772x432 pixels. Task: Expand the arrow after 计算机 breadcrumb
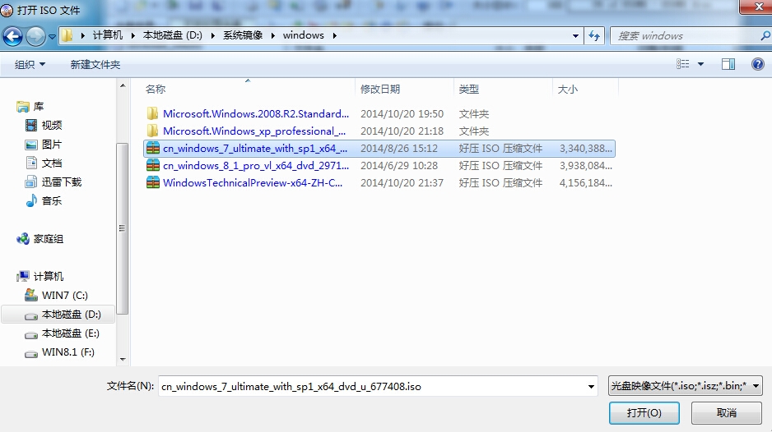pos(133,35)
